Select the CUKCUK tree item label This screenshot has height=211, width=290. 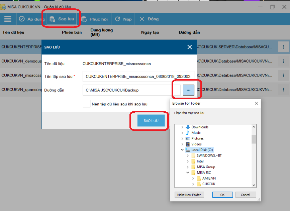(x=209, y=184)
